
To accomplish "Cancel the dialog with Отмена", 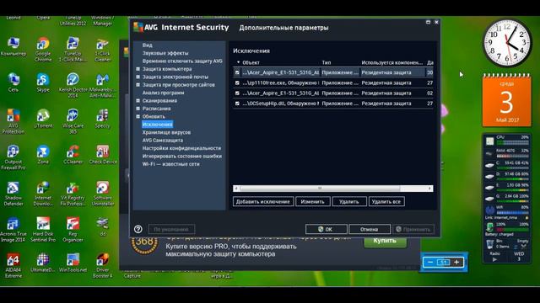I will coord(370,229).
